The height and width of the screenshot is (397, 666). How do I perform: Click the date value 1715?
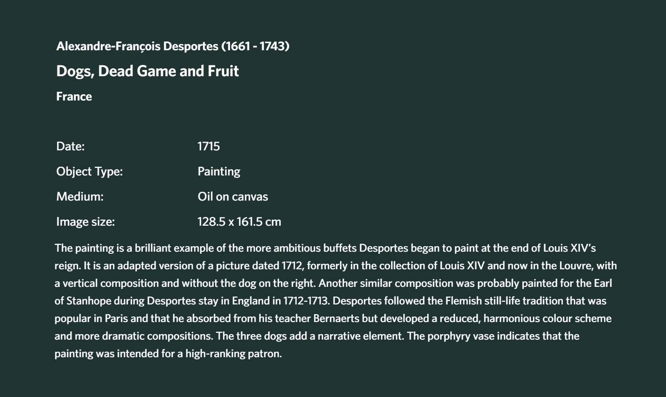(x=209, y=146)
